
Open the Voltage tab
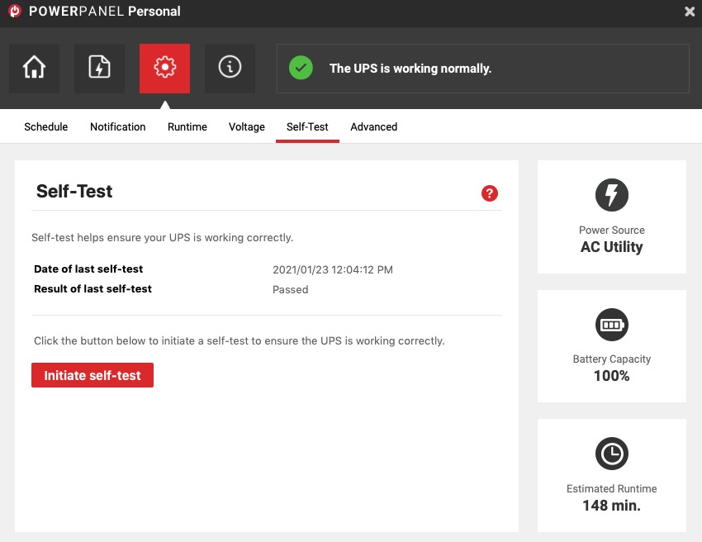(247, 126)
